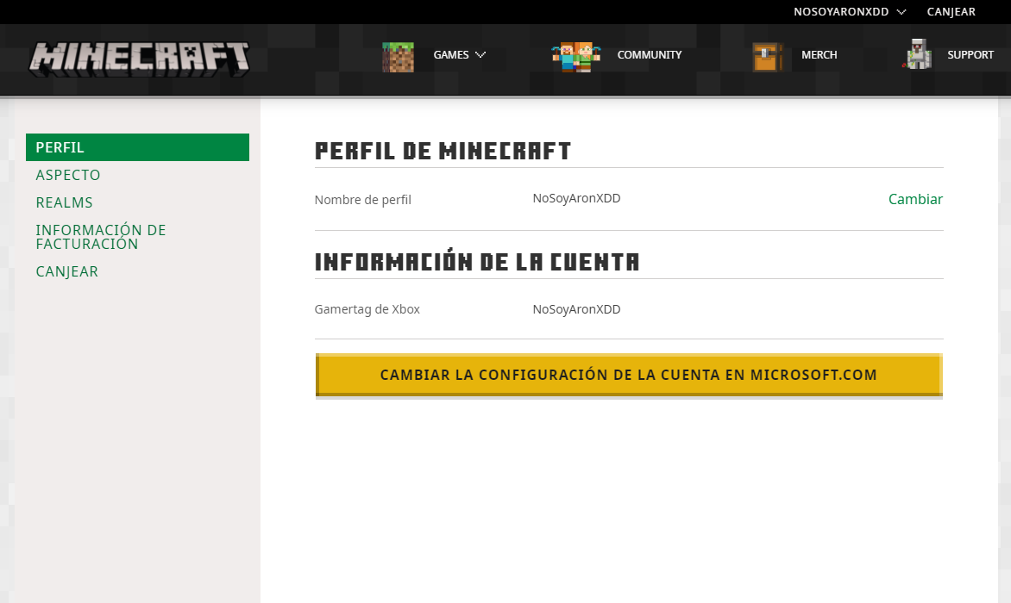Open the Community navigation link

coord(650,55)
